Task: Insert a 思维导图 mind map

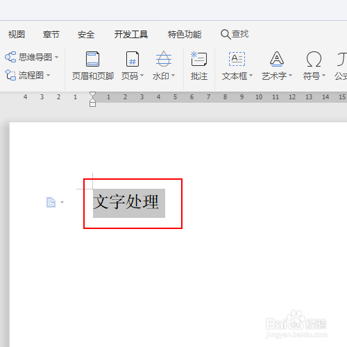Action: [28, 57]
